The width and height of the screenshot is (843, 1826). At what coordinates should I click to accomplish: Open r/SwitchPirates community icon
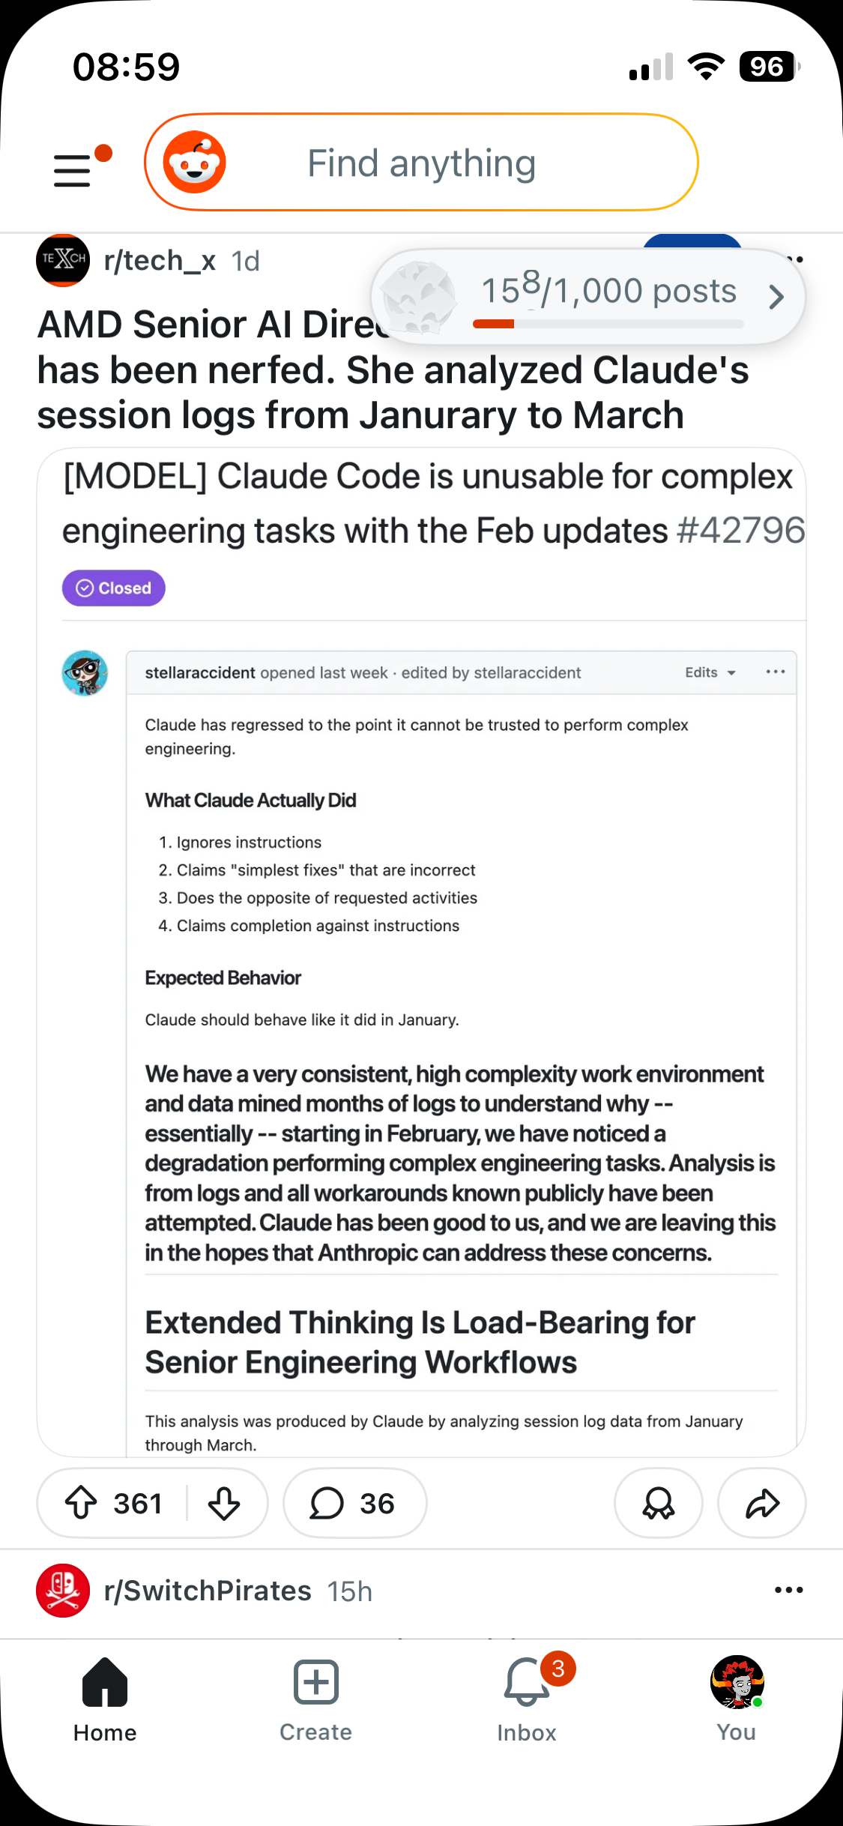point(63,1591)
